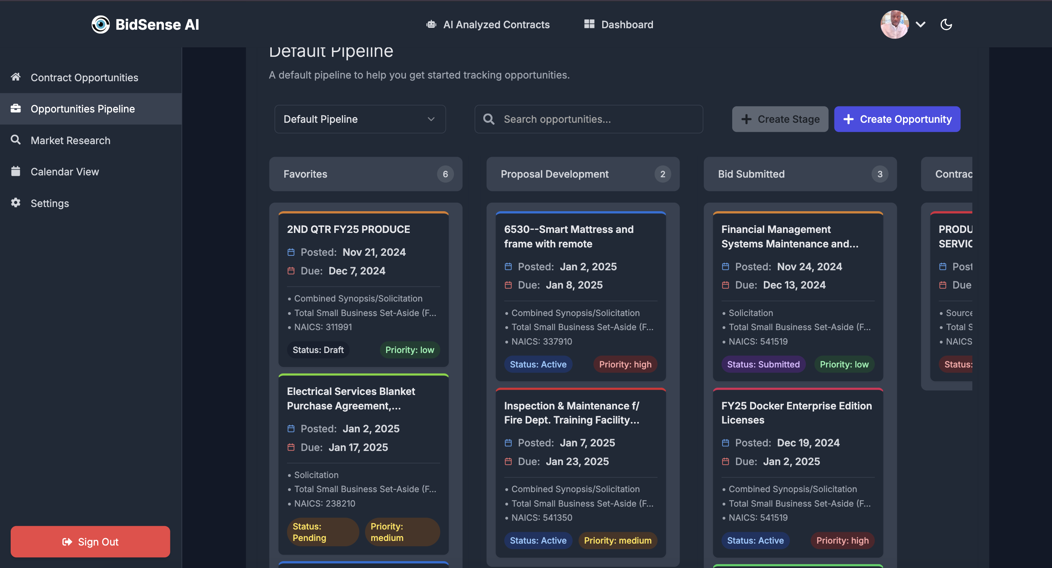This screenshot has height=568, width=1052.
Task: Click the Favorites stage count badge
Action: pos(445,174)
